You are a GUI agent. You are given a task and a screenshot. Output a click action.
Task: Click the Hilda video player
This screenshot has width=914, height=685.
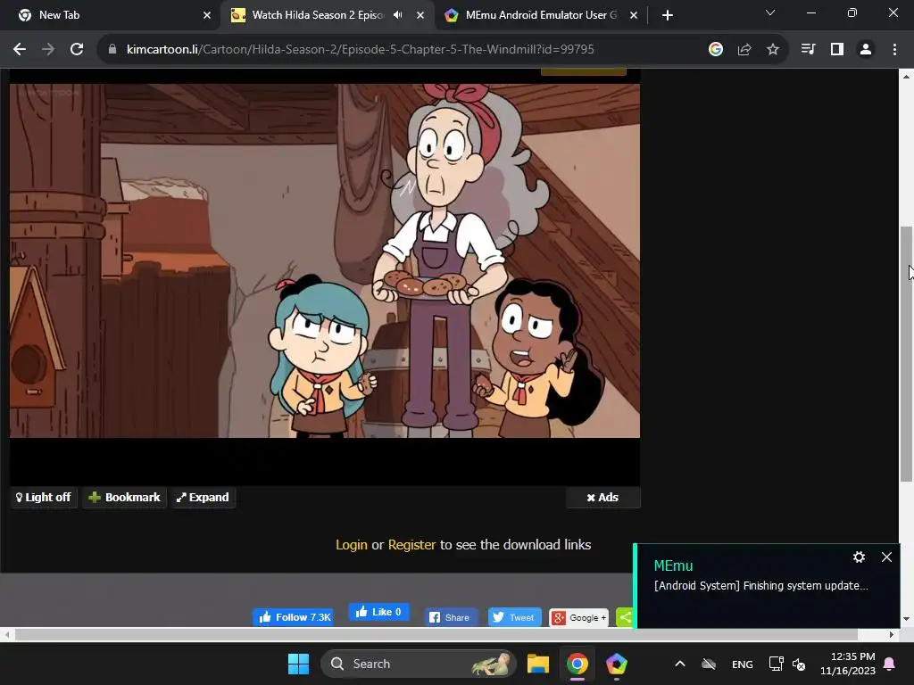pyautogui.click(x=325, y=260)
